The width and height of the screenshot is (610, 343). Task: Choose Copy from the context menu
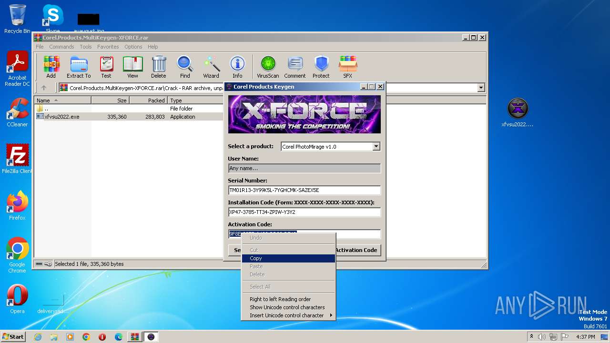click(x=288, y=258)
